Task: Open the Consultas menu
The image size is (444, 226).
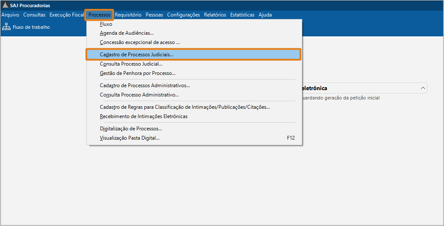Action: click(34, 15)
